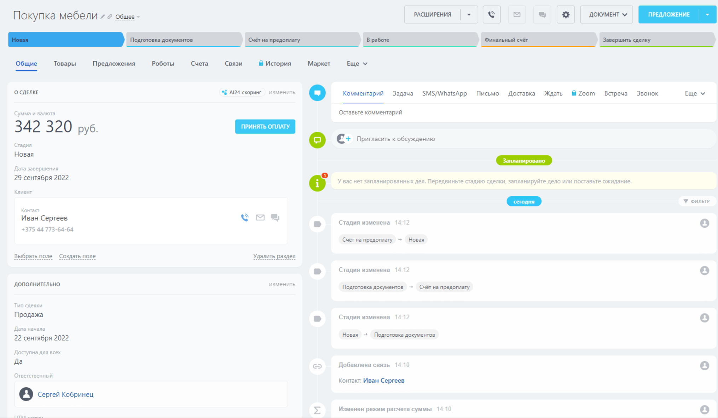Message contact Иван Сергеев via chat icon
This screenshot has height=418, width=718.
tap(275, 217)
